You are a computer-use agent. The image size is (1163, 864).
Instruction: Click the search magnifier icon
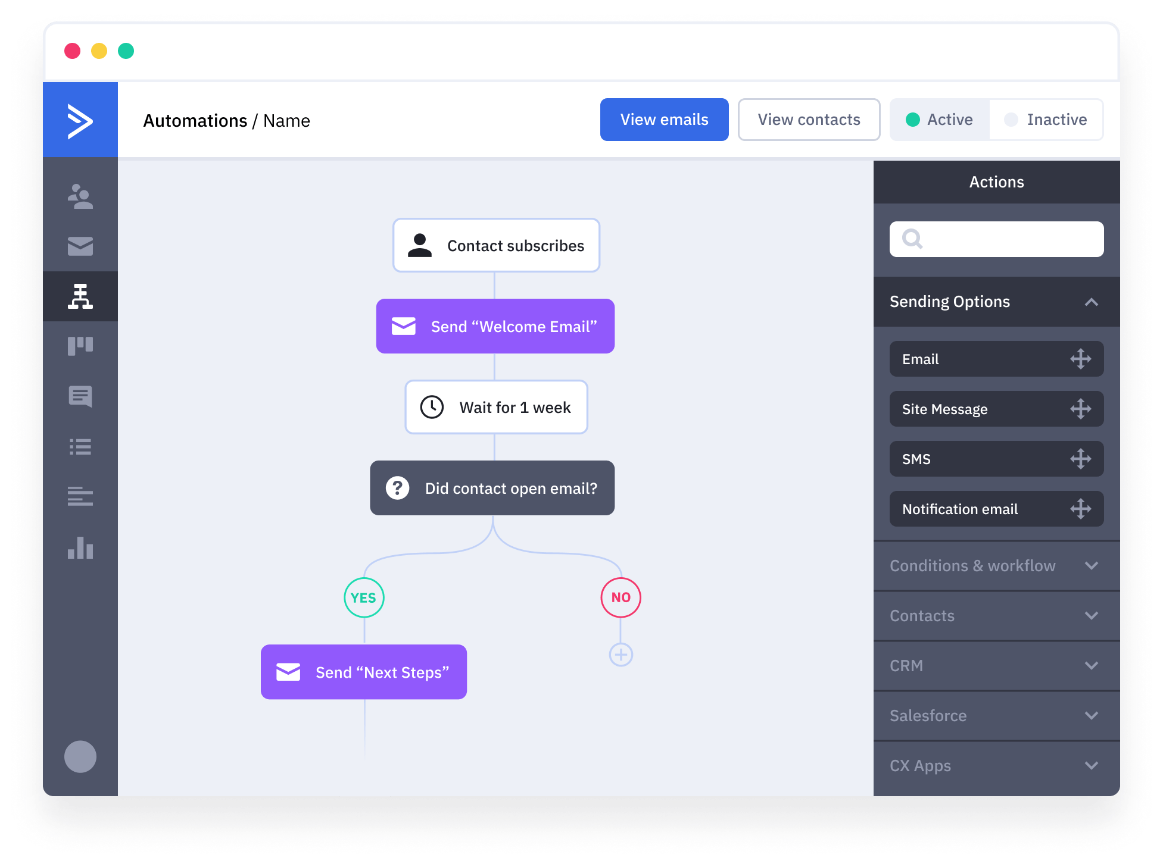[x=912, y=239]
